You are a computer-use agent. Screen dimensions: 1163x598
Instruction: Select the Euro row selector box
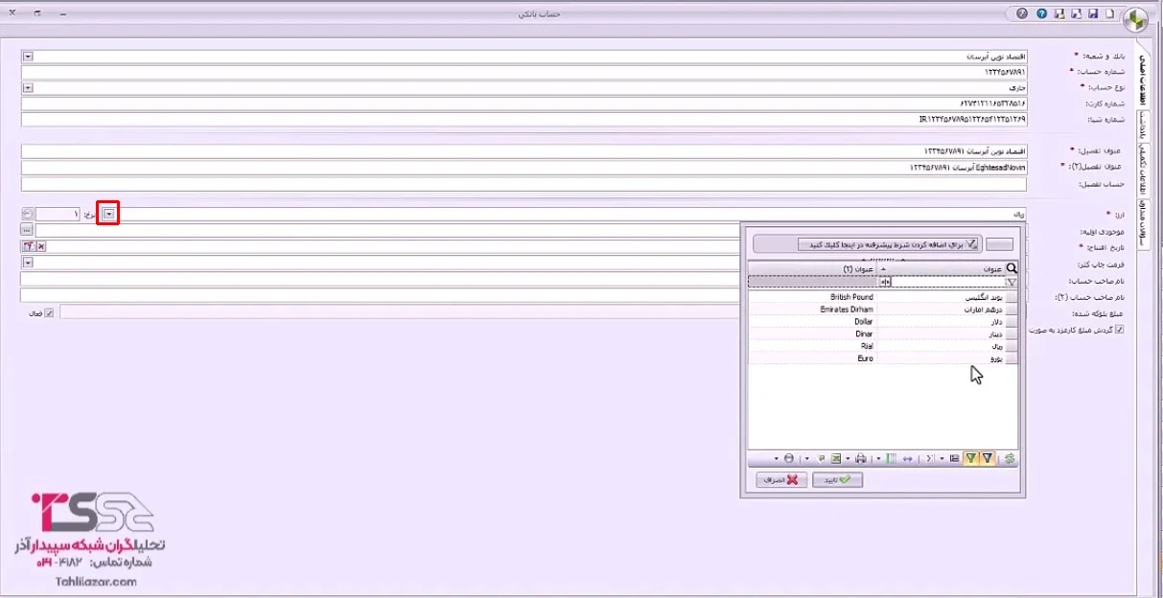pos(1012,357)
